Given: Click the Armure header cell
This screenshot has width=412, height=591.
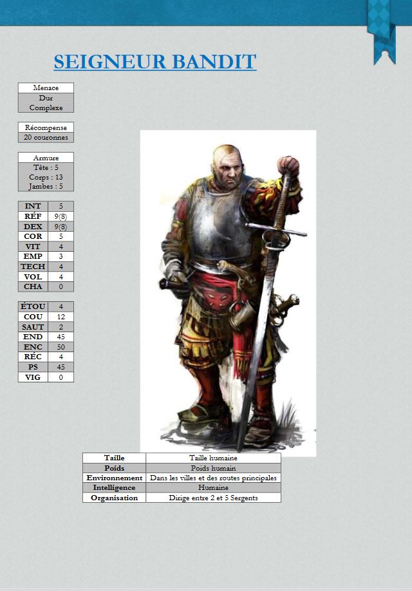Looking at the screenshot, I should point(46,158).
